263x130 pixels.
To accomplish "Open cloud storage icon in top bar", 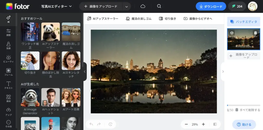I will point(143,6).
